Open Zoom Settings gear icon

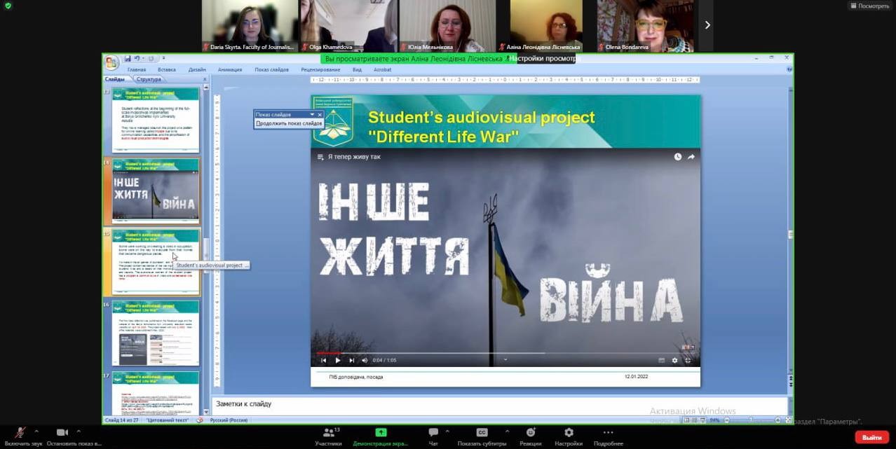[569, 433]
